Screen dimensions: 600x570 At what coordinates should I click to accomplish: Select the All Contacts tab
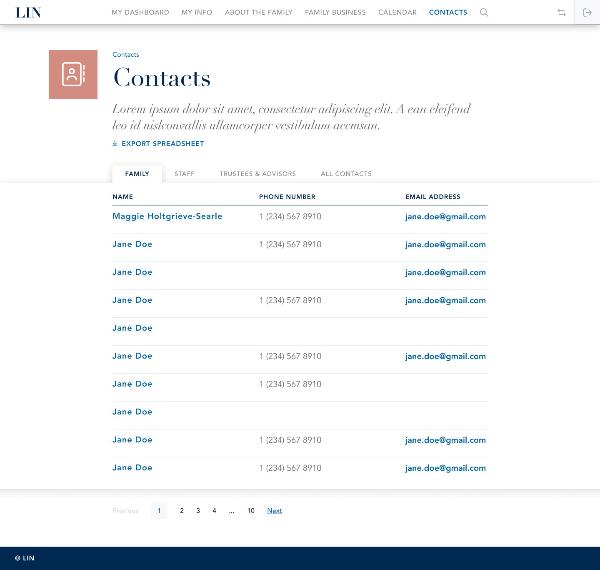tap(346, 174)
